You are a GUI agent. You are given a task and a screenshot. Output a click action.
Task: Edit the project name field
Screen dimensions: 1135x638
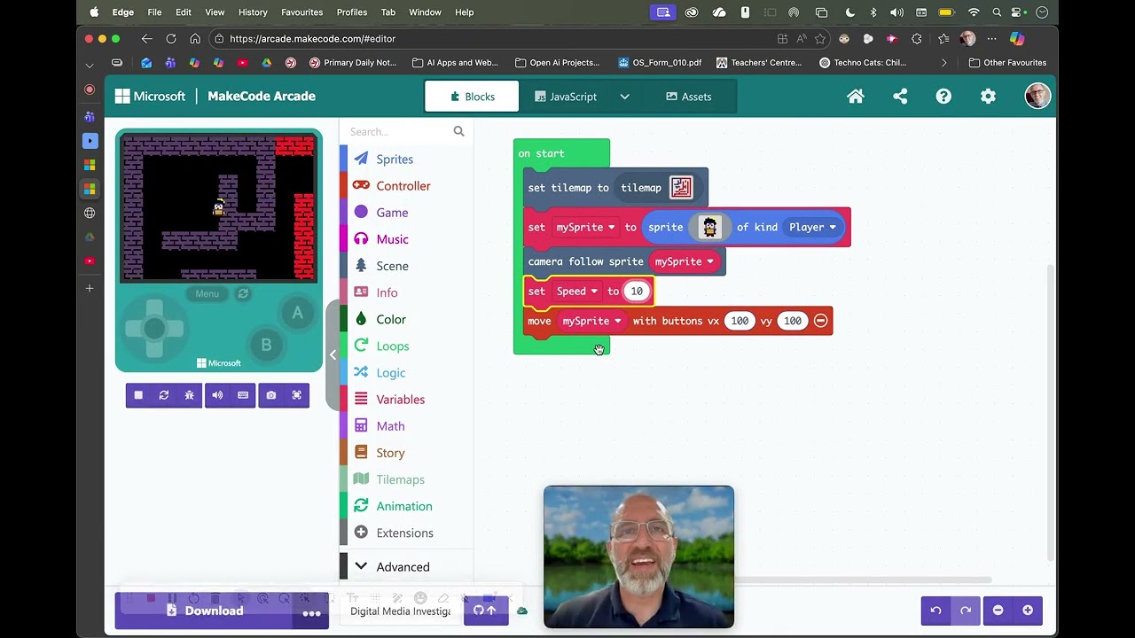(400, 611)
